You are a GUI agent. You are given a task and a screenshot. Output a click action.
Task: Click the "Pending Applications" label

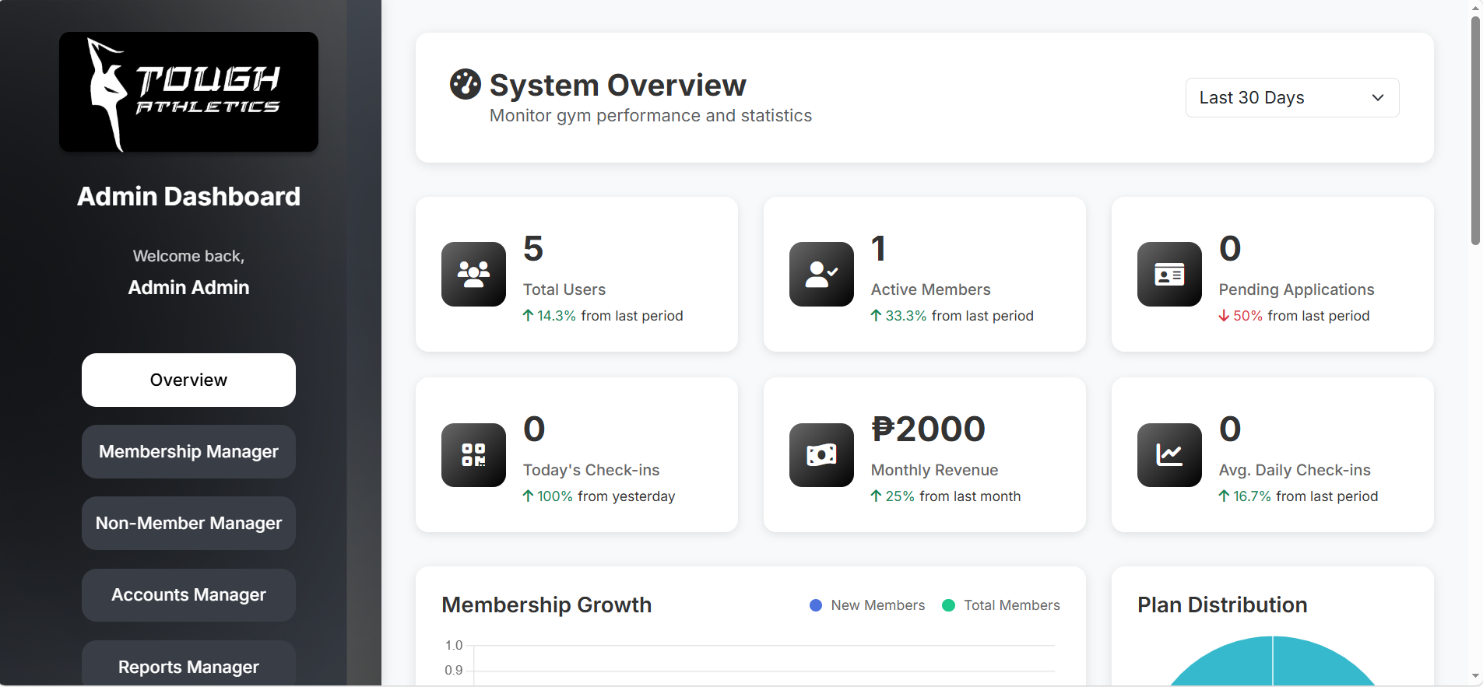[1297, 289]
